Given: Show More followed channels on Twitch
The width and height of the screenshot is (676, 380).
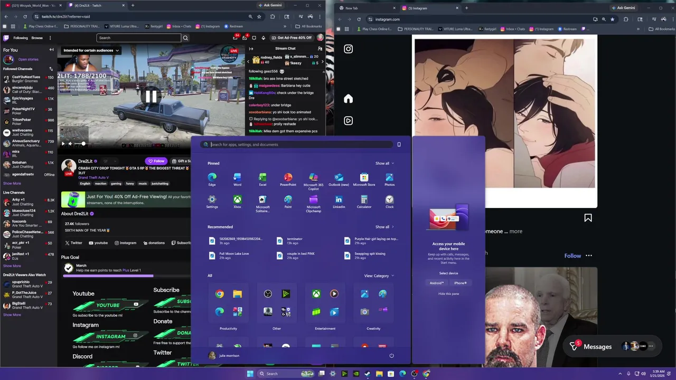Looking at the screenshot, I should [12, 184].
